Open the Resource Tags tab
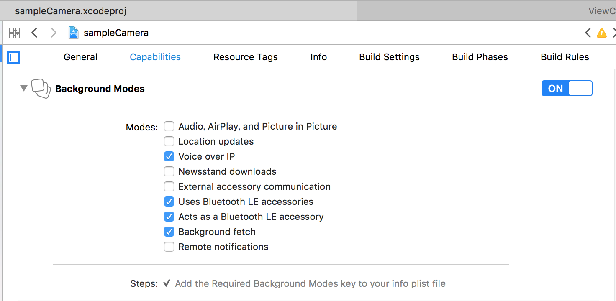 pyautogui.click(x=246, y=57)
